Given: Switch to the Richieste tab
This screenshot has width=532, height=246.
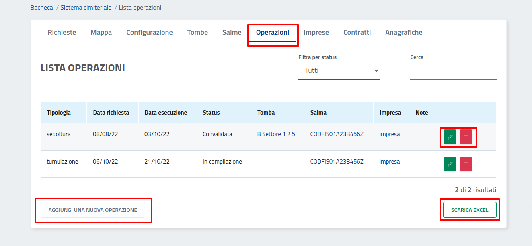Looking at the screenshot, I should 62,33.
